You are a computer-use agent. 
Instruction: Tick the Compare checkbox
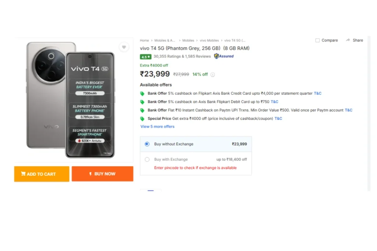coord(317,40)
